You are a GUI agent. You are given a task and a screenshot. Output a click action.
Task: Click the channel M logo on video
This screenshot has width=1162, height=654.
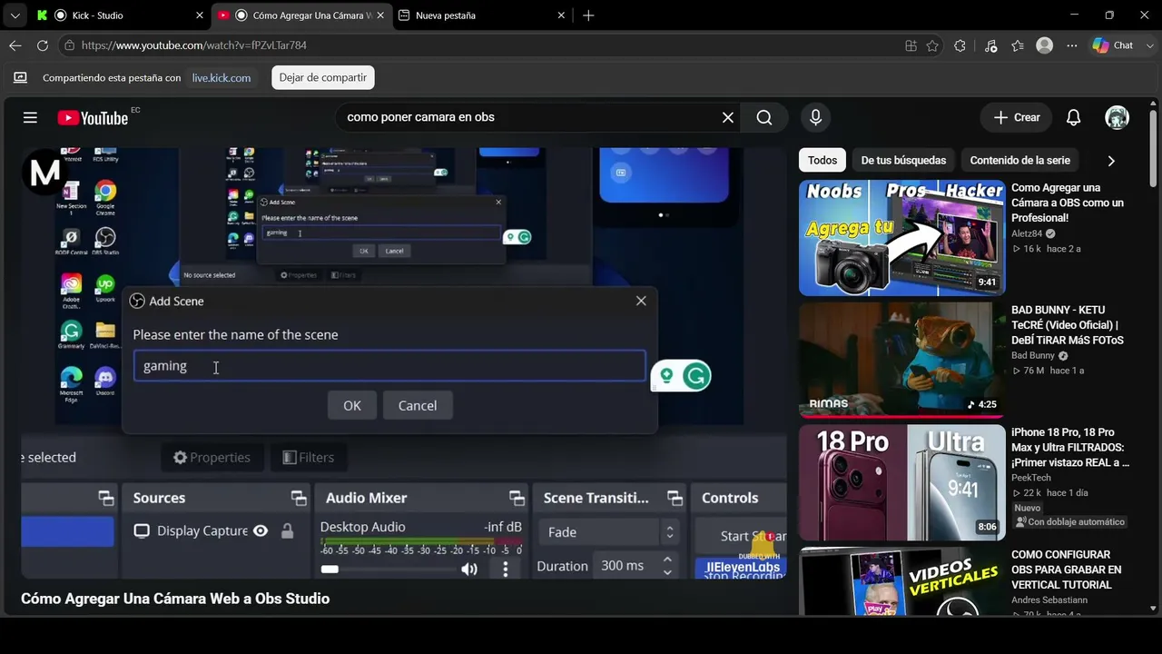coord(45,171)
